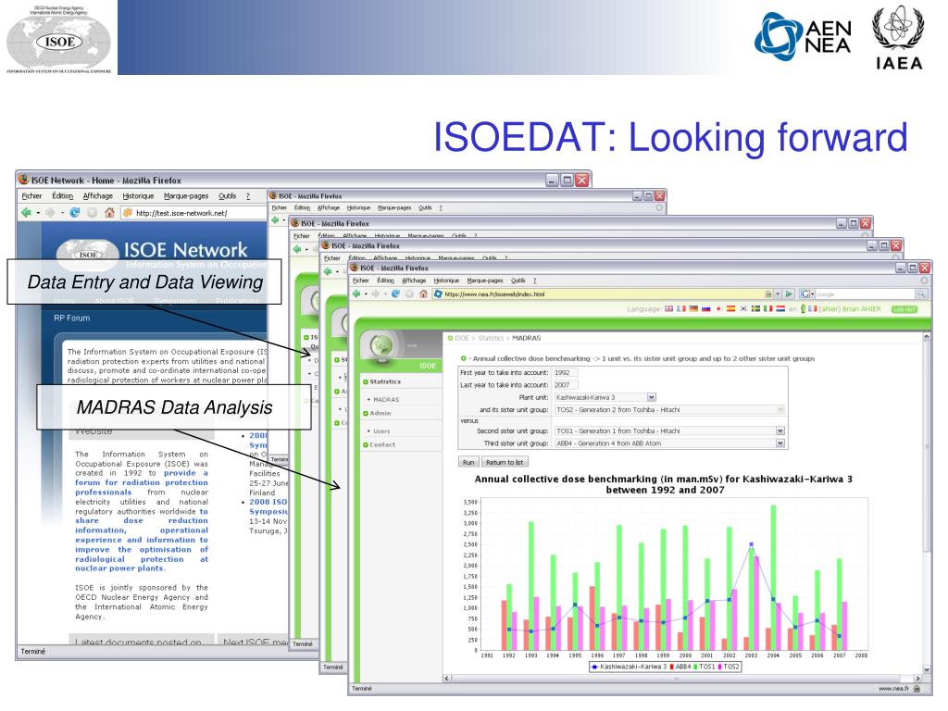This screenshot has width=948, height=711.
Task: Open Marque-pages menu in the MADRAS Firefox window
Action: (x=485, y=281)
